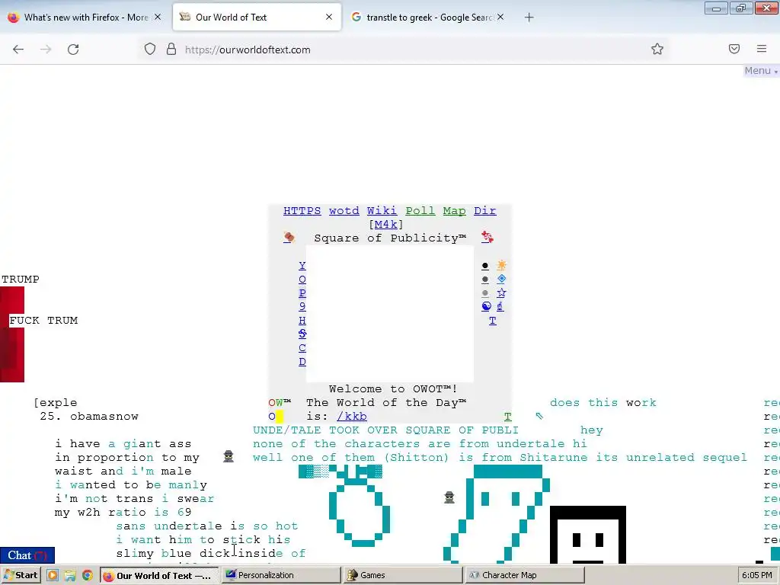Open the /kkb world of the day link
Screen dimensions: 780x585
pos(352,417)
